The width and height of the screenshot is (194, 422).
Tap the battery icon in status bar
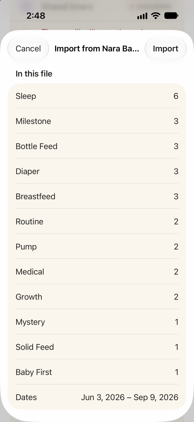click(171, 16)
